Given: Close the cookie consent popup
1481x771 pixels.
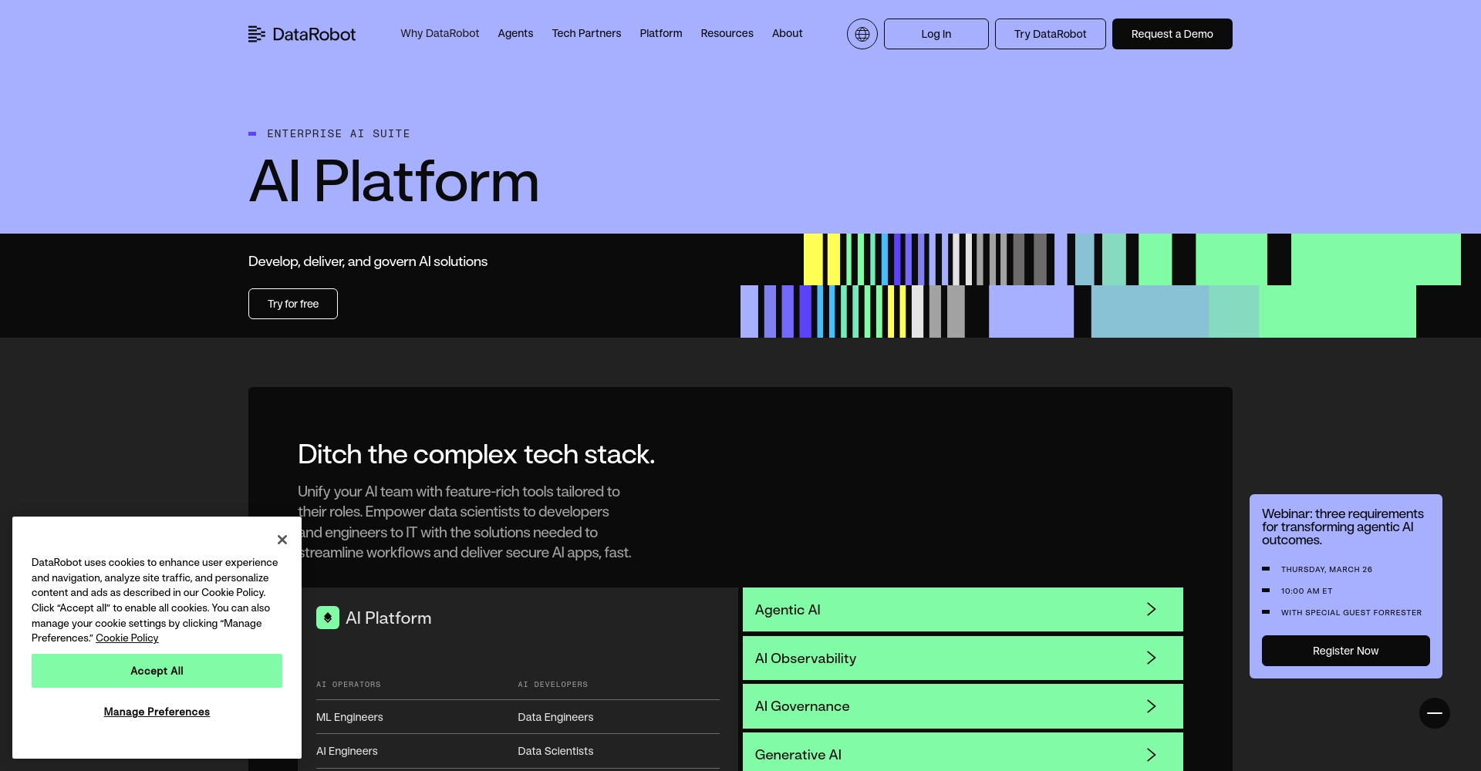Looking at the screenshot, I should coord(282,540).
